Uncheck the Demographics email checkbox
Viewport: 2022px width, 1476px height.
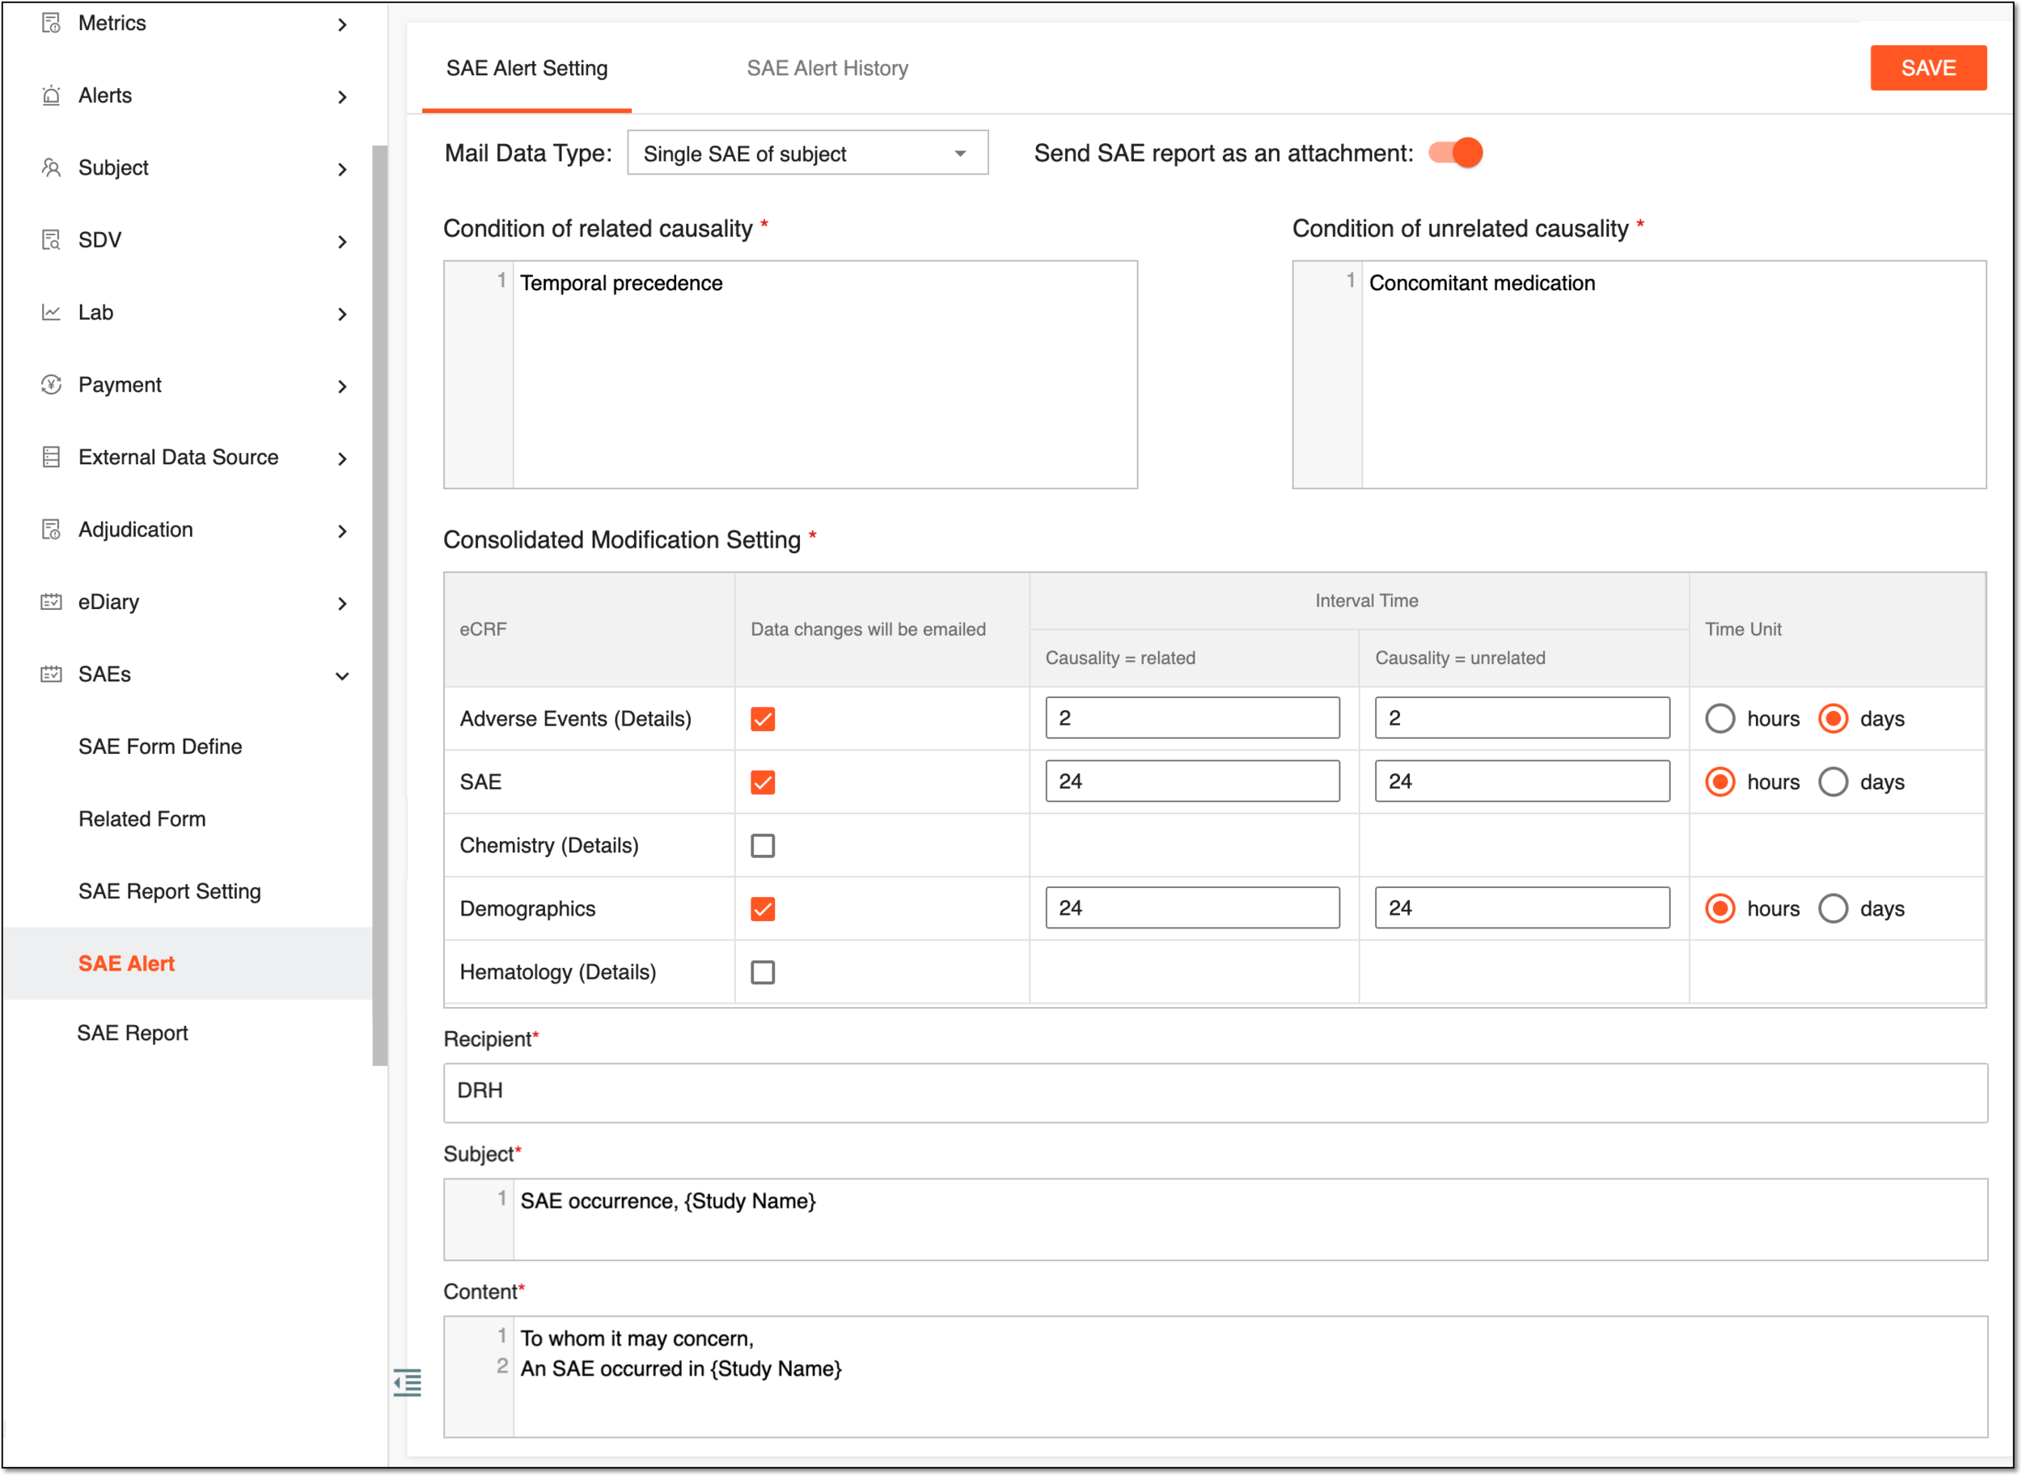coord(762,910)
